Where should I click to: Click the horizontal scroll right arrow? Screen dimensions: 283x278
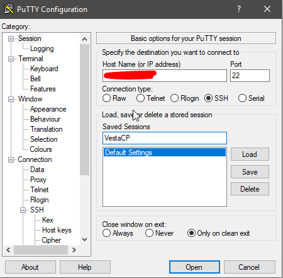coord(74,250)
